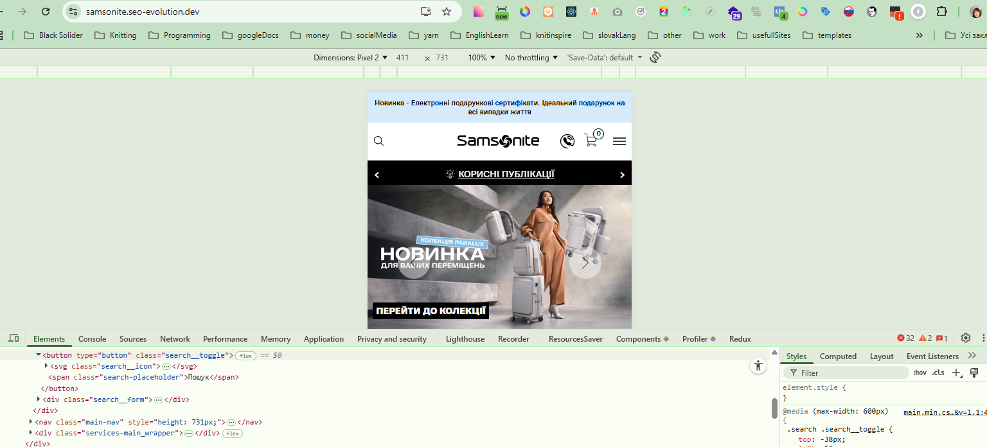Expand the nav main-nav node

point(31,422)
